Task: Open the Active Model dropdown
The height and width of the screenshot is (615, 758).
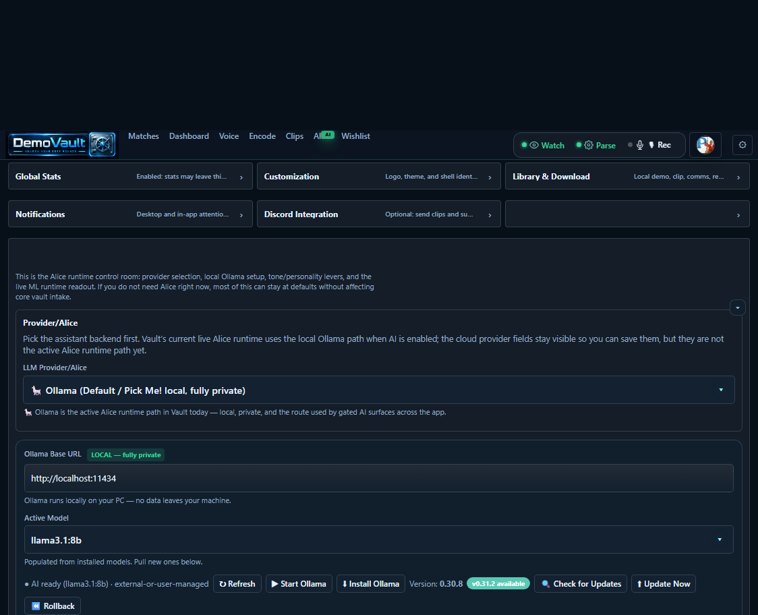Action: coord(378,539)
